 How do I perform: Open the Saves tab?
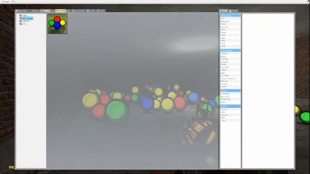(101, 11)
